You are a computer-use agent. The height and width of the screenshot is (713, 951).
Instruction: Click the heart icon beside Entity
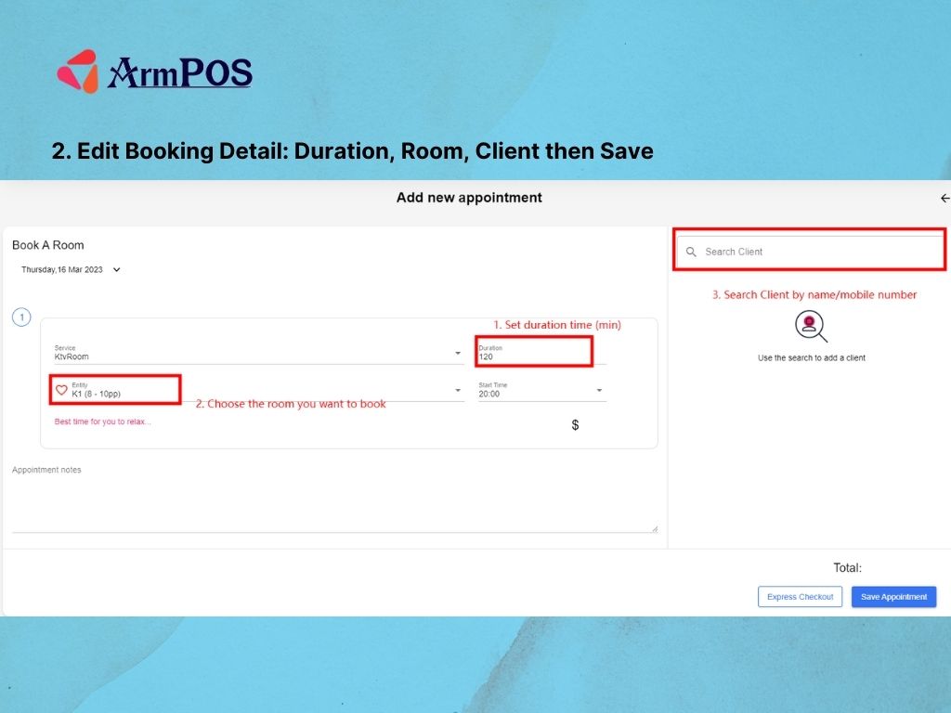click(61, 390)
